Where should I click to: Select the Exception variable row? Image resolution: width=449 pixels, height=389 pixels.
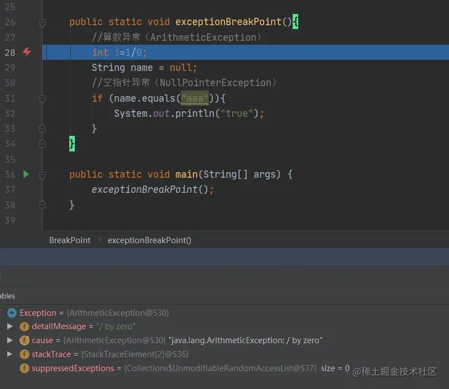click(225, 313)
